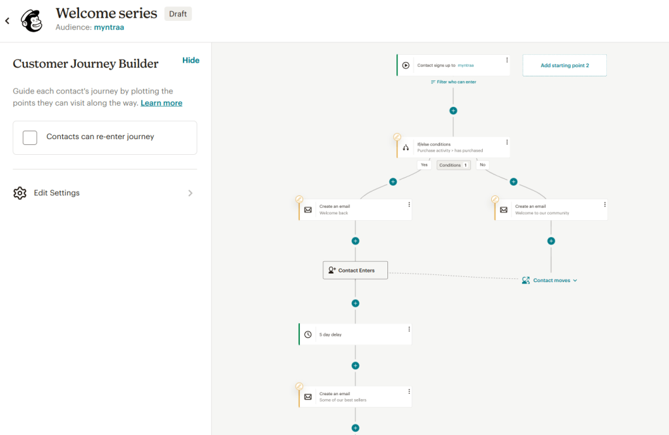Image resolution: width=669 pixels, height=435 pixels.
Task: Click Some of our best sellers text
Action: pos(343,400)
